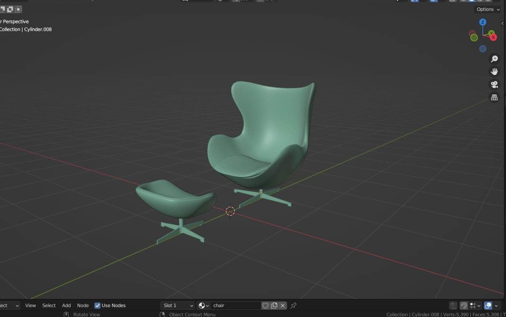Screen dimensions: 506x317
Task: Toggle the Use Nodes checkbox
Action: (97, 306)
